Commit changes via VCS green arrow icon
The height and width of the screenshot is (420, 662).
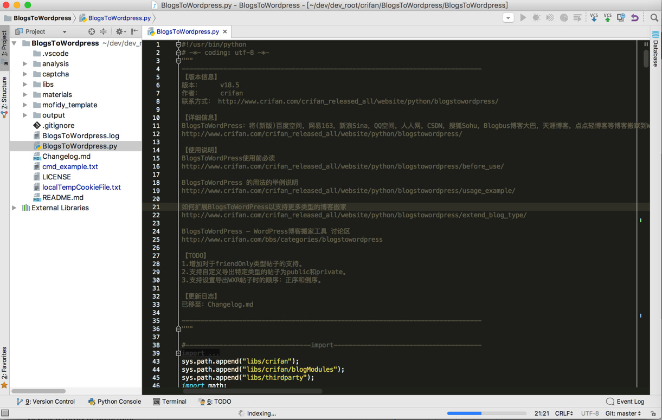[607, 18]
